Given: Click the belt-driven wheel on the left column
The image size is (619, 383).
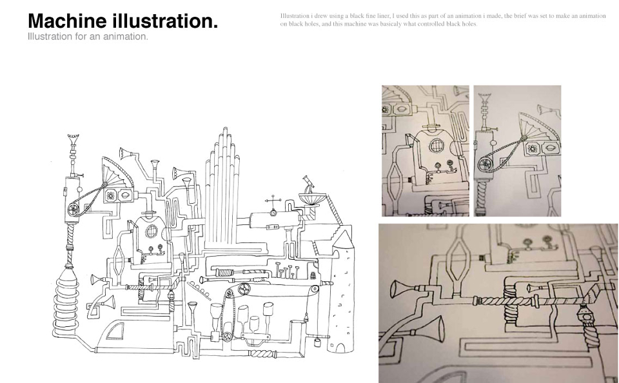Looking at the screenshot, I should pyautogui.click(x=73, y=210).
